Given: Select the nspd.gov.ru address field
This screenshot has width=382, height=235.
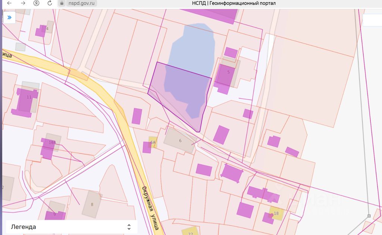Looking at the screenshot, I should 81,3.
